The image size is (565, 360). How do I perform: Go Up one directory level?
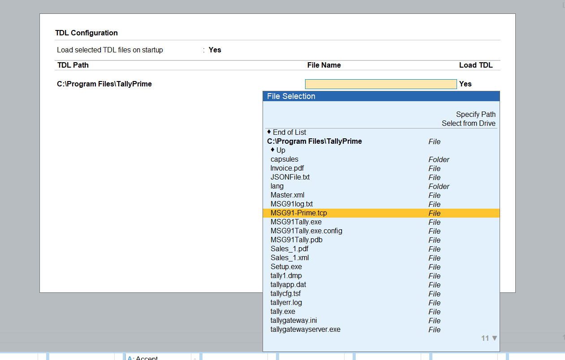(280, 150)
